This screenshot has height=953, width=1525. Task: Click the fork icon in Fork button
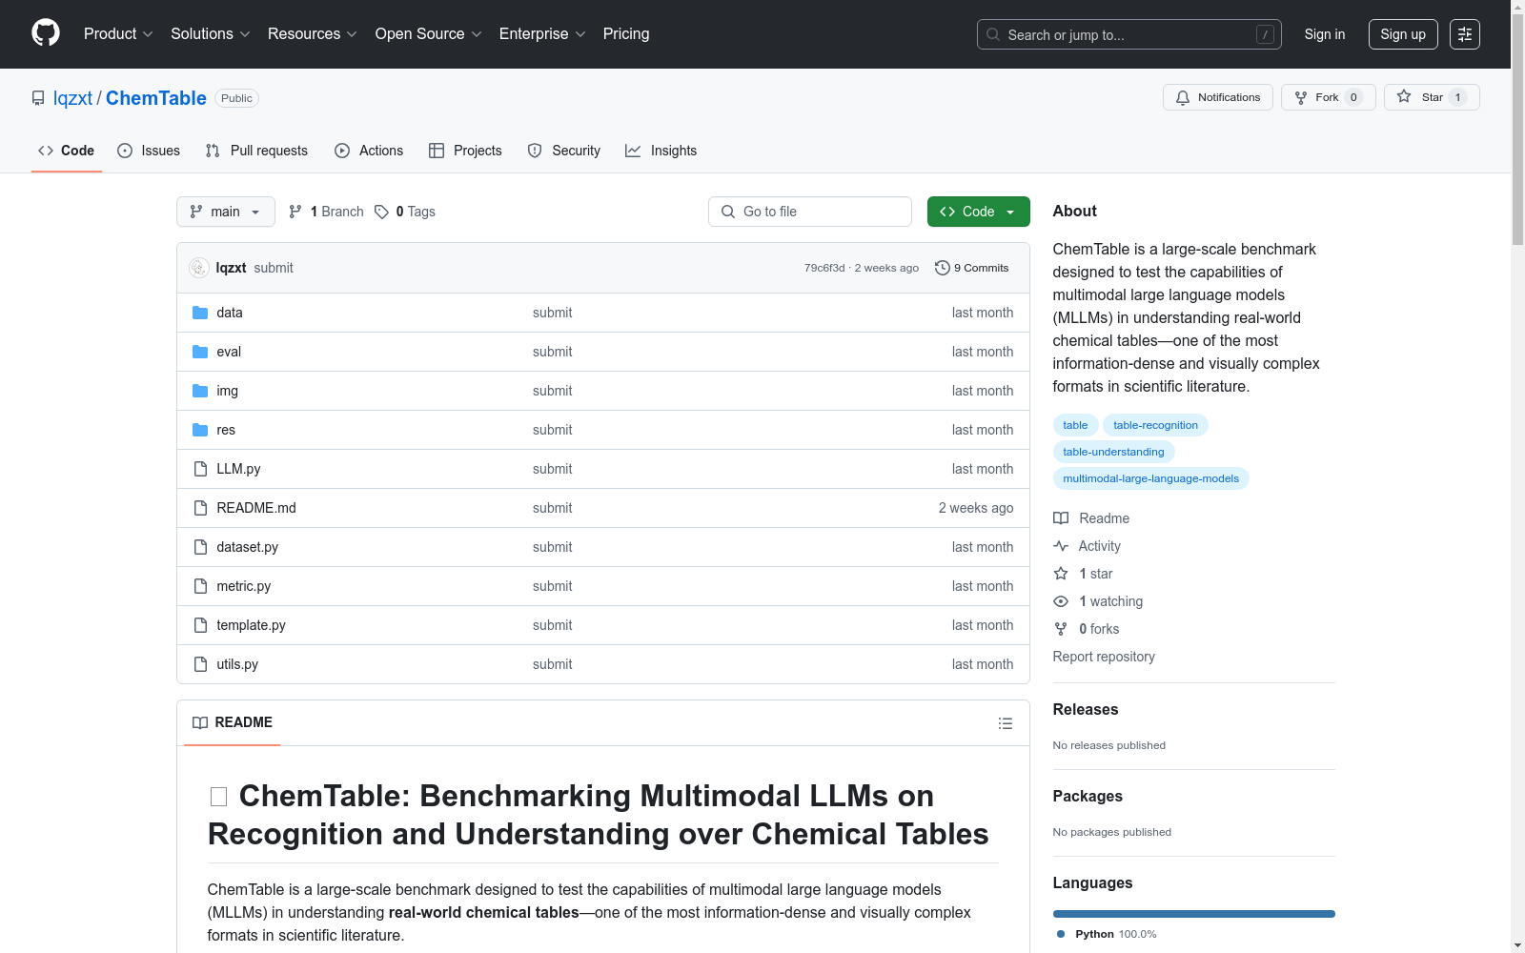[x=1301, y=97]
